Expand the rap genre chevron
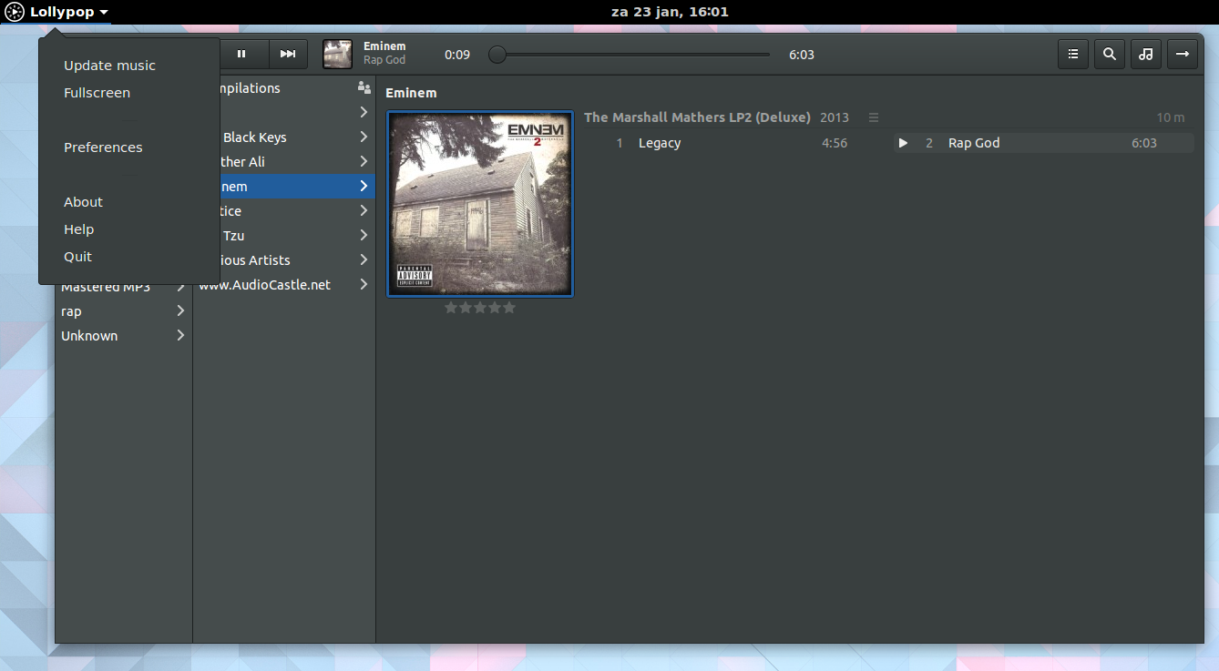 point(180,311)
